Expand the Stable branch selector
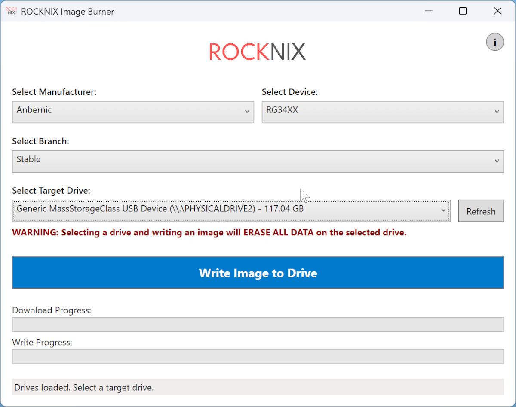Image resolution: width=516 pixels, height=407 pixels. pyautogui.click(x=258, y=161)
